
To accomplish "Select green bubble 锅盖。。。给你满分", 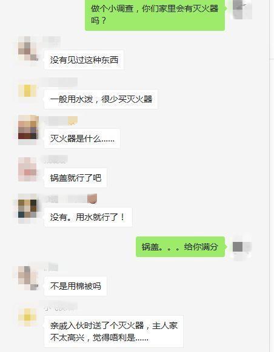I will click(181, 247).
